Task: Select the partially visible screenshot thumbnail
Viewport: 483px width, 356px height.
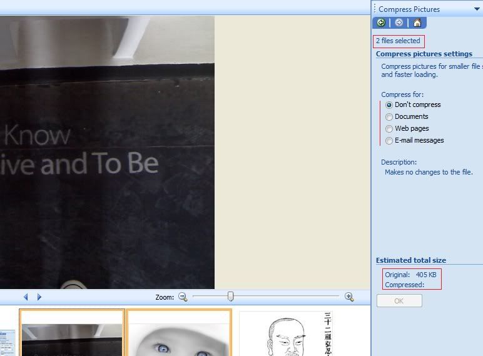Action: click(x=8, y=342)
